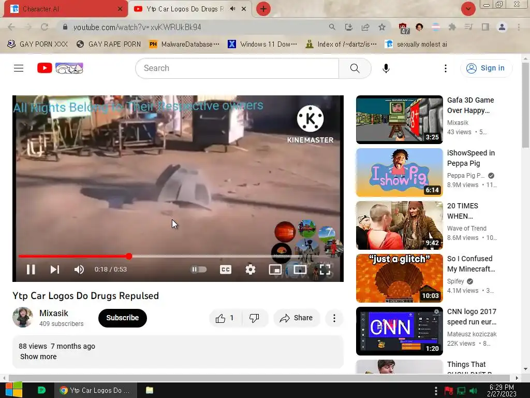
Task: Open Windows Start button
Action: click(x=14, y=390)
